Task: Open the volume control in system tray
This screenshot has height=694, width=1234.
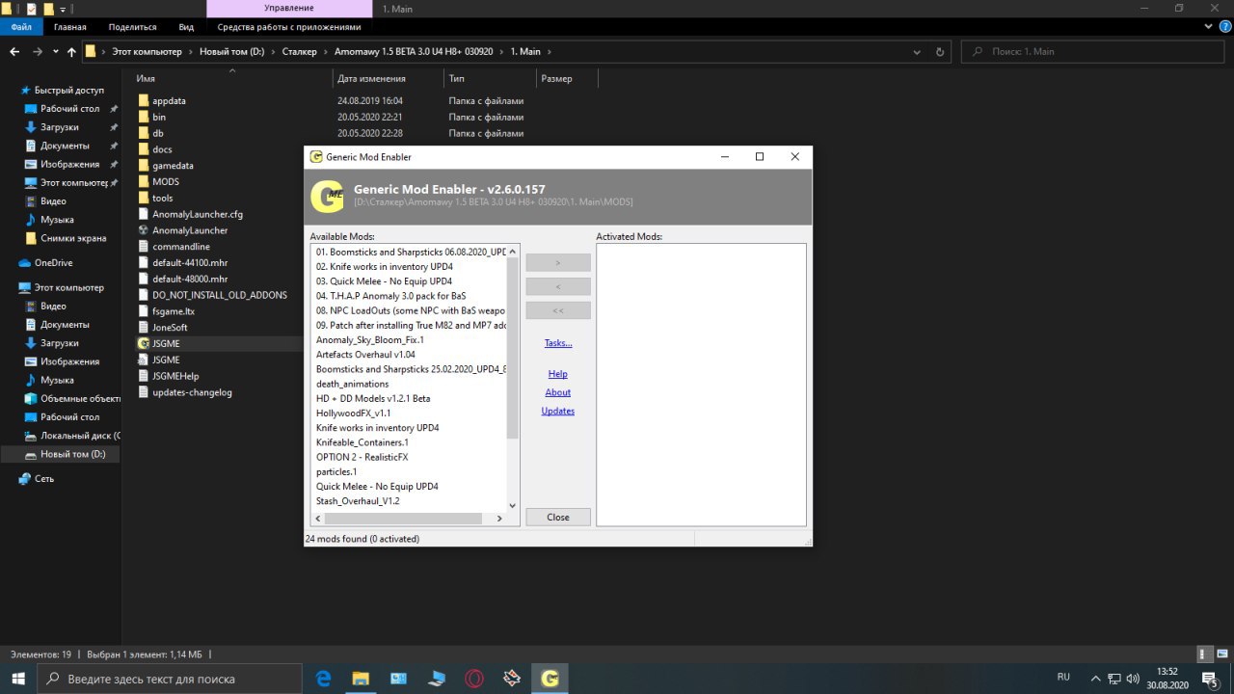Action: point(1134,679)
